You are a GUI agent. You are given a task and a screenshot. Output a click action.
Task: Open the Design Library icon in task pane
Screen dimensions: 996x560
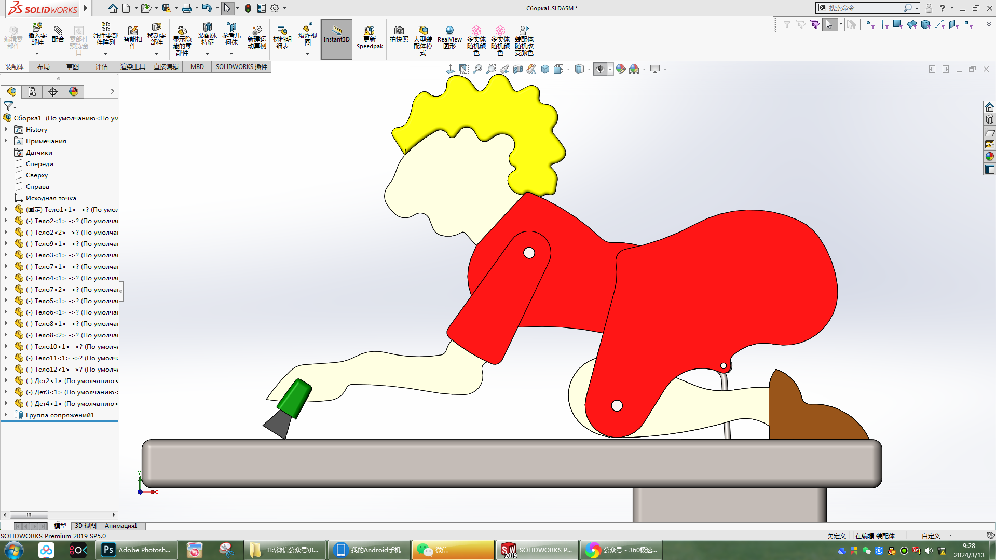[990, 119]
